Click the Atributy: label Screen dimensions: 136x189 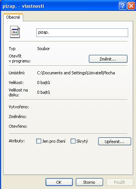click(17, 141)
